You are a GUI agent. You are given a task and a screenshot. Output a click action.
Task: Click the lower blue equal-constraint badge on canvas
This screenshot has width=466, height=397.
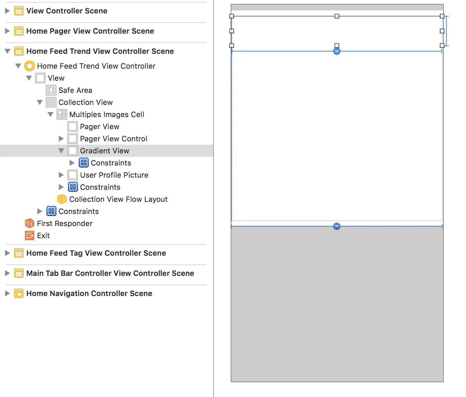[337, 226]
